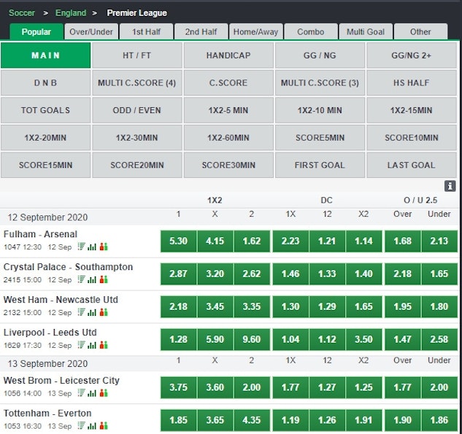Open bar-chart statistics icon for Tottenham - Everton
The height and width of the screenshot is (434, 462).
click(x=92, y=425)
